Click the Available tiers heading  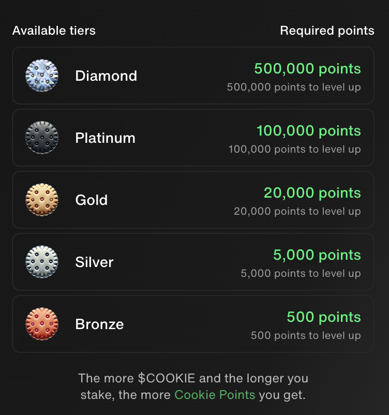pyautogui.click(x=54, y=31)
